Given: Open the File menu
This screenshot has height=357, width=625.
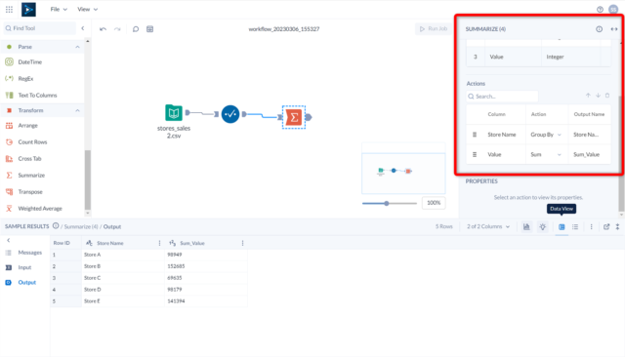Looking at the screenshot, I should (x=59, y=9).
